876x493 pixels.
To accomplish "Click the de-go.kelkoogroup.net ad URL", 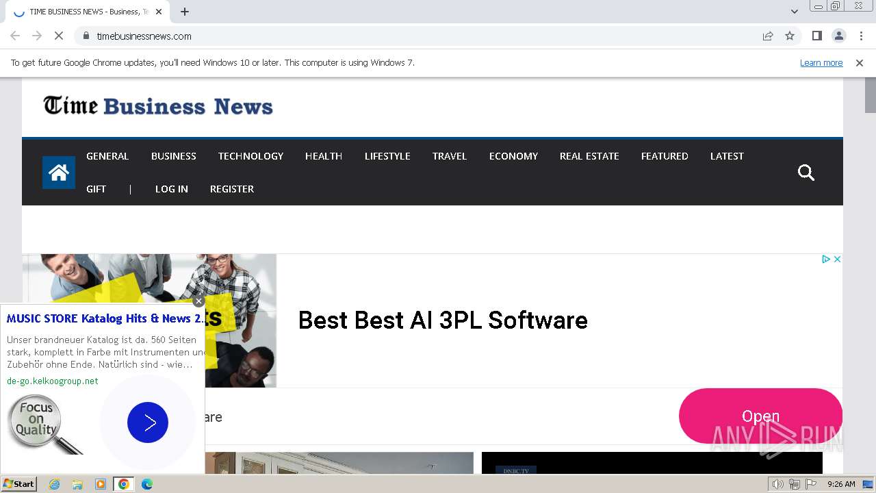I will 53,381.
